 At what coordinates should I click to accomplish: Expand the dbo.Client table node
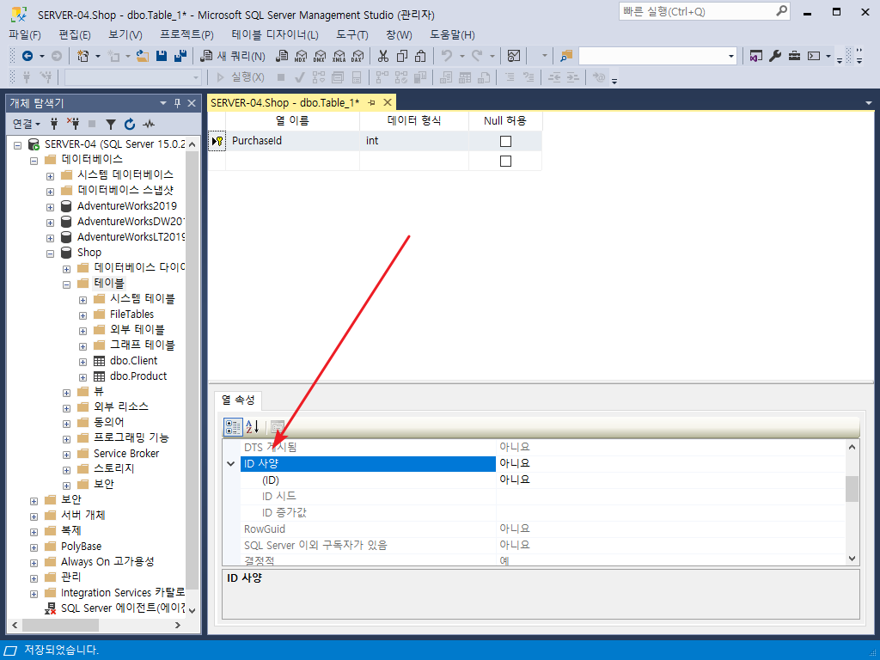click(x=82, y=362)
